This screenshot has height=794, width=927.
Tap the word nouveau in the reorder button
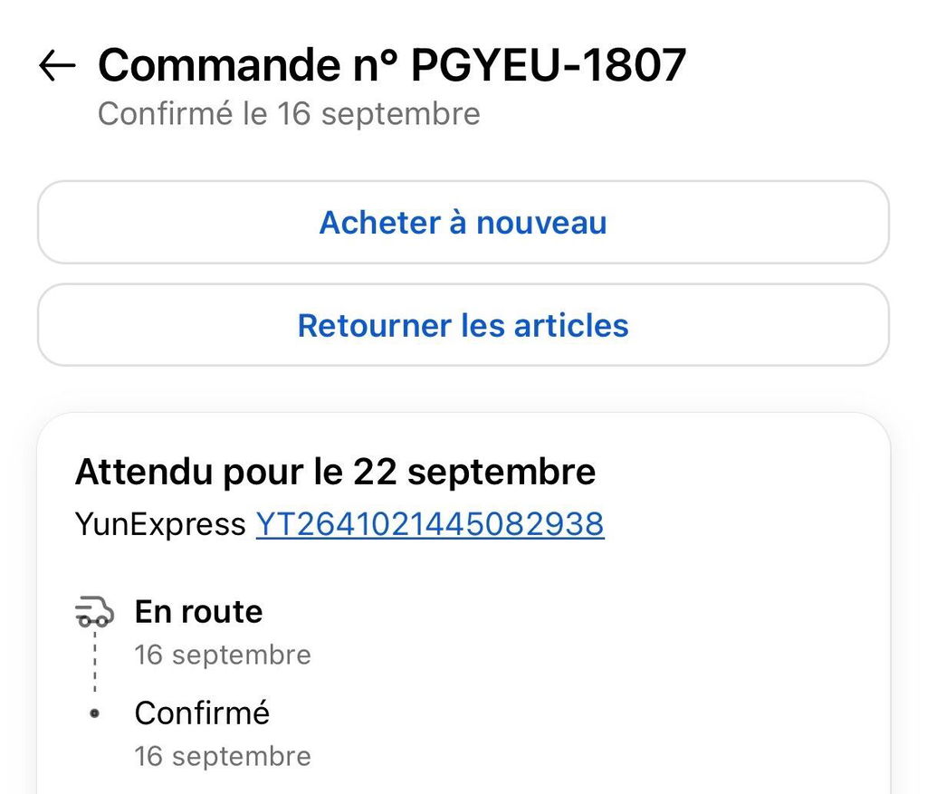click(541, 223)
